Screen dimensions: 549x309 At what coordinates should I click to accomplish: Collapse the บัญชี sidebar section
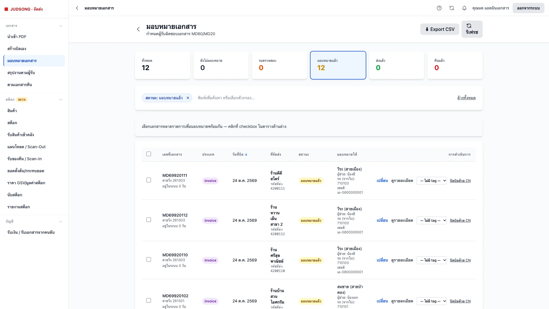61,221
